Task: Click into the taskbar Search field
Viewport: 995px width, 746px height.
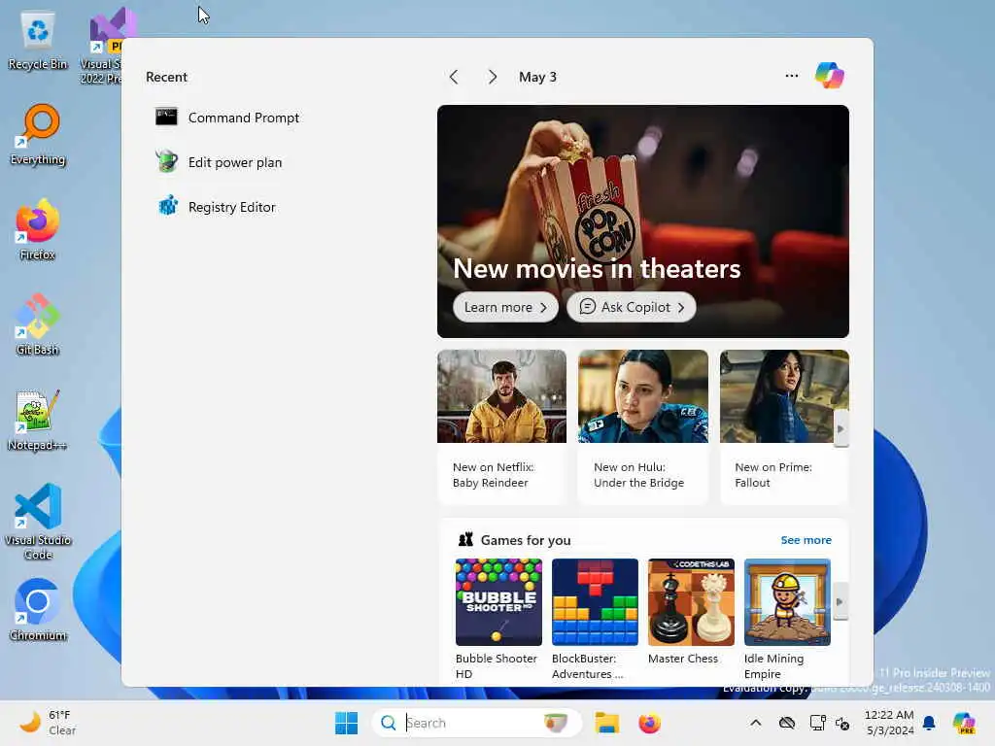Action: pos(476,723)
